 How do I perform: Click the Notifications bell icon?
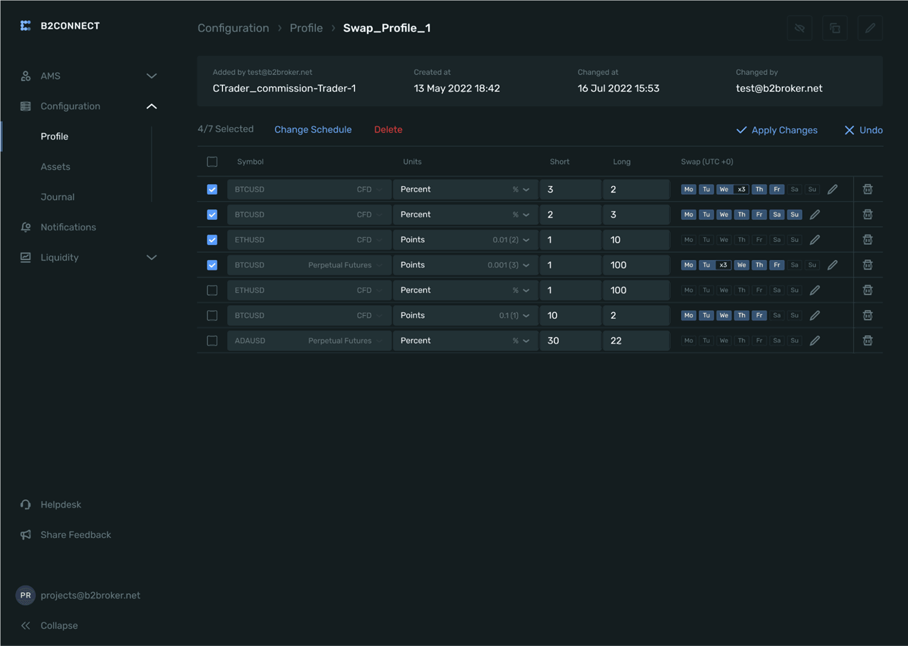tap(26, 227)
